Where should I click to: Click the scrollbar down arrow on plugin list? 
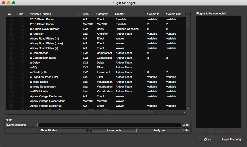(x=188, y=108)
